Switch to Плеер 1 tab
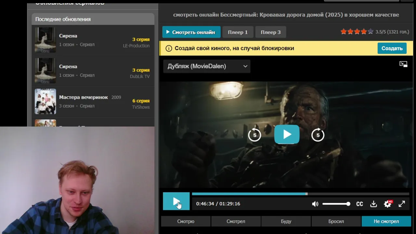416x234 pixels. (x=238, y=32)
